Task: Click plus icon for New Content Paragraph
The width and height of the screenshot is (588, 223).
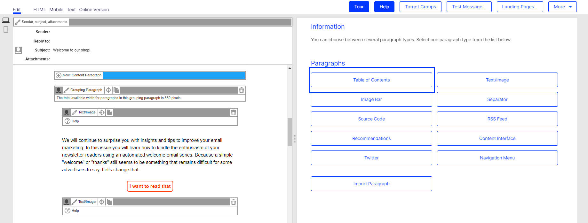Action: pos(59,75)
